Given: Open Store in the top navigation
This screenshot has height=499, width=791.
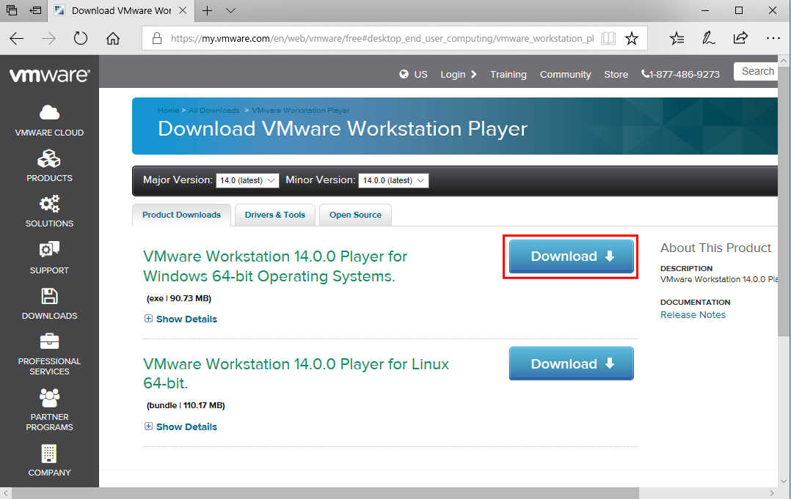Looking at the screenshot, I should click(616, 74).
